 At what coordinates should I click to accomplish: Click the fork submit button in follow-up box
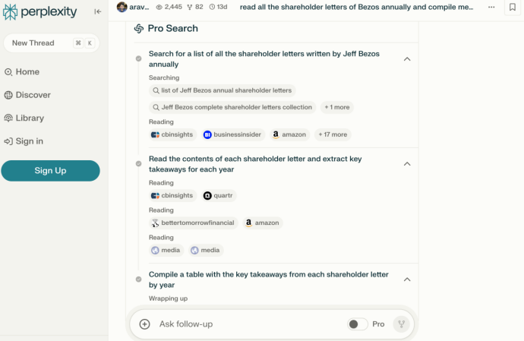click(x=401, y=324)
